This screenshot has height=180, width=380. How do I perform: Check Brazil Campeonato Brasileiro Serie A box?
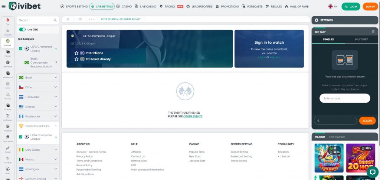(21, 63)
